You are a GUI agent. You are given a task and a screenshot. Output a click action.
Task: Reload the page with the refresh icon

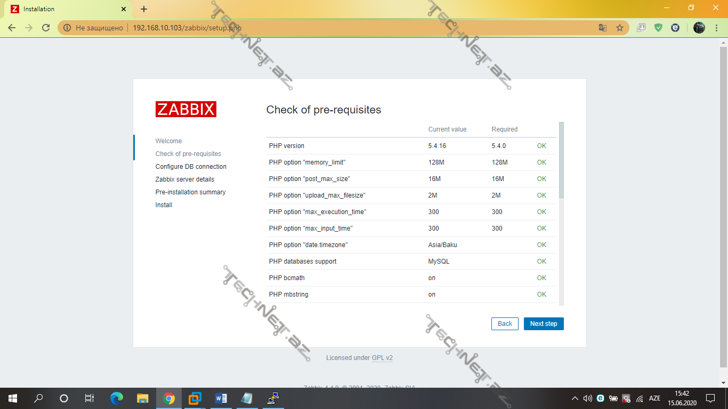coord(46,28)
